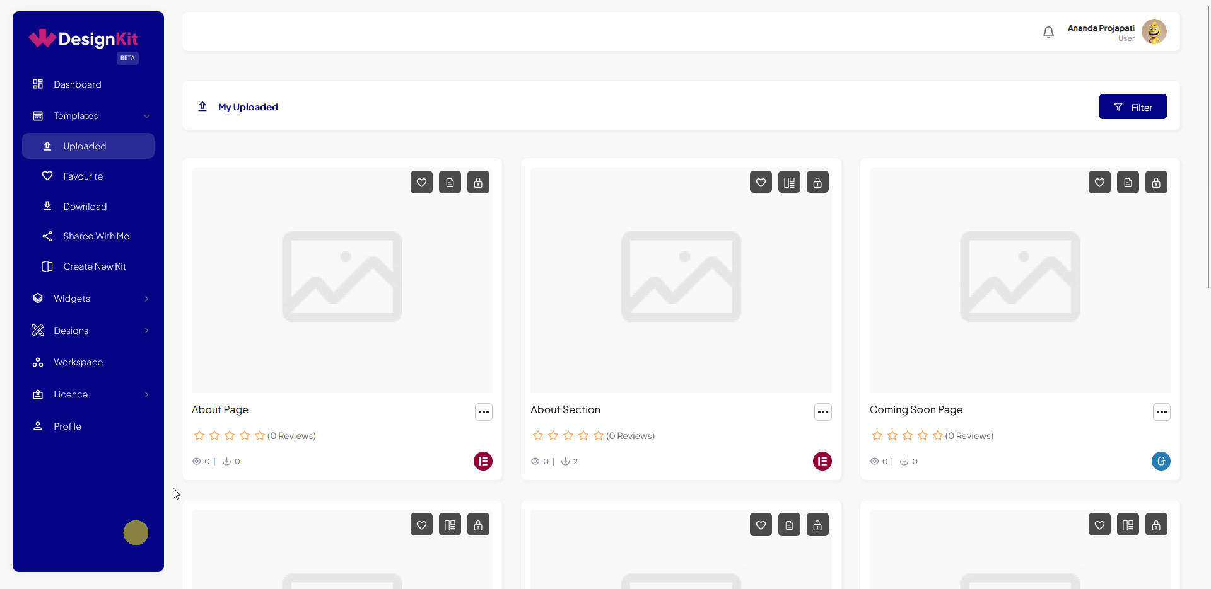Click the Filter button
The width and height of the screenshot is (1211, 589).
pyautogui.click(x=1133, y=106)
